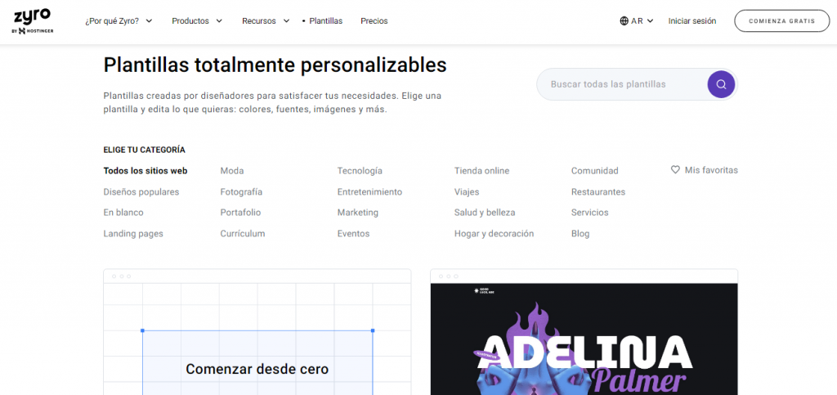Viewport: 837px width, 395px height.
Task: Select the Comunidad category
Action: pyautogui.click(x=595, y=171)
